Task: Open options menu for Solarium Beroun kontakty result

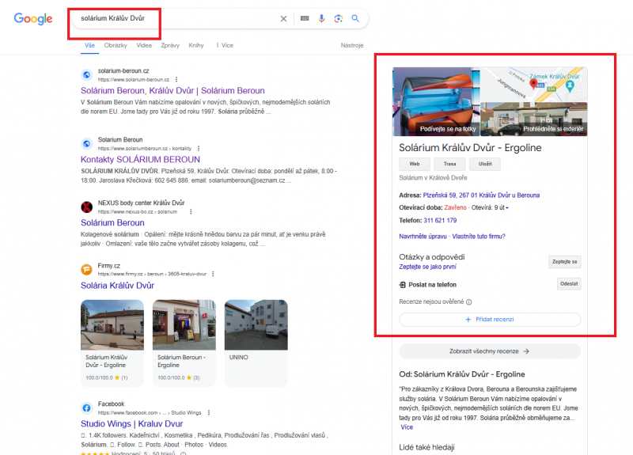Action: (x=199, y=149)
